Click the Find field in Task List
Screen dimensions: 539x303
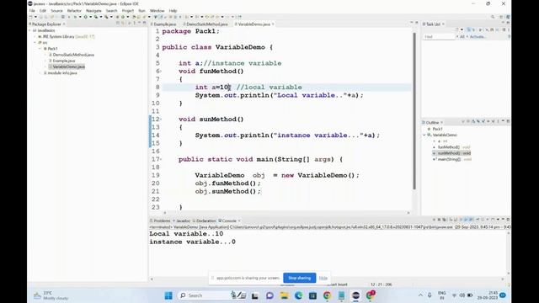[x=439, y=37]
